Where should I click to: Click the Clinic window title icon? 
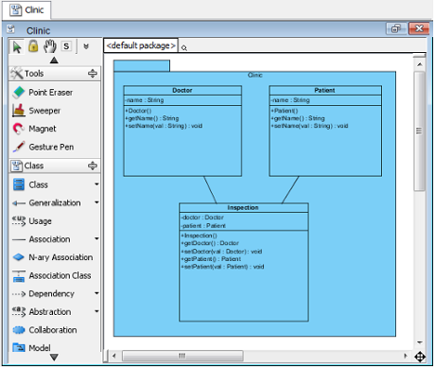coord(11,29)
